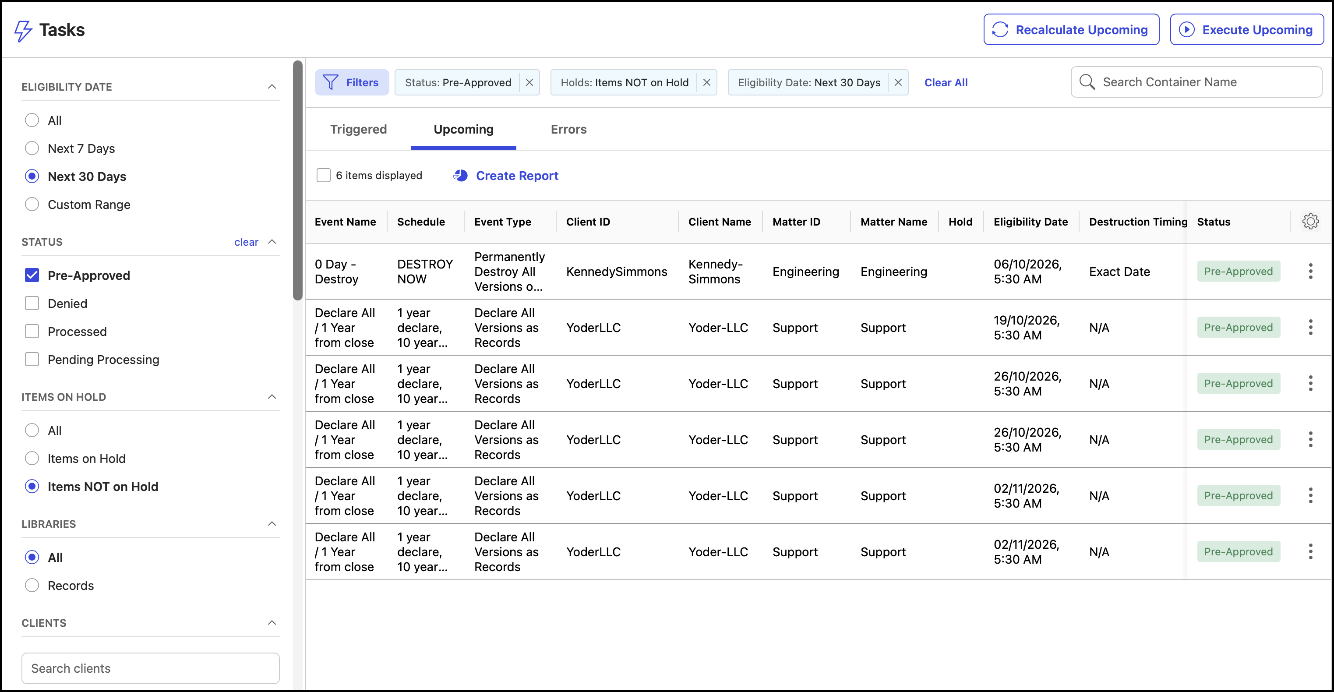1334x692 pixels.
Task: Toggle the select-all items checkbox
Action: click(323, 175)
